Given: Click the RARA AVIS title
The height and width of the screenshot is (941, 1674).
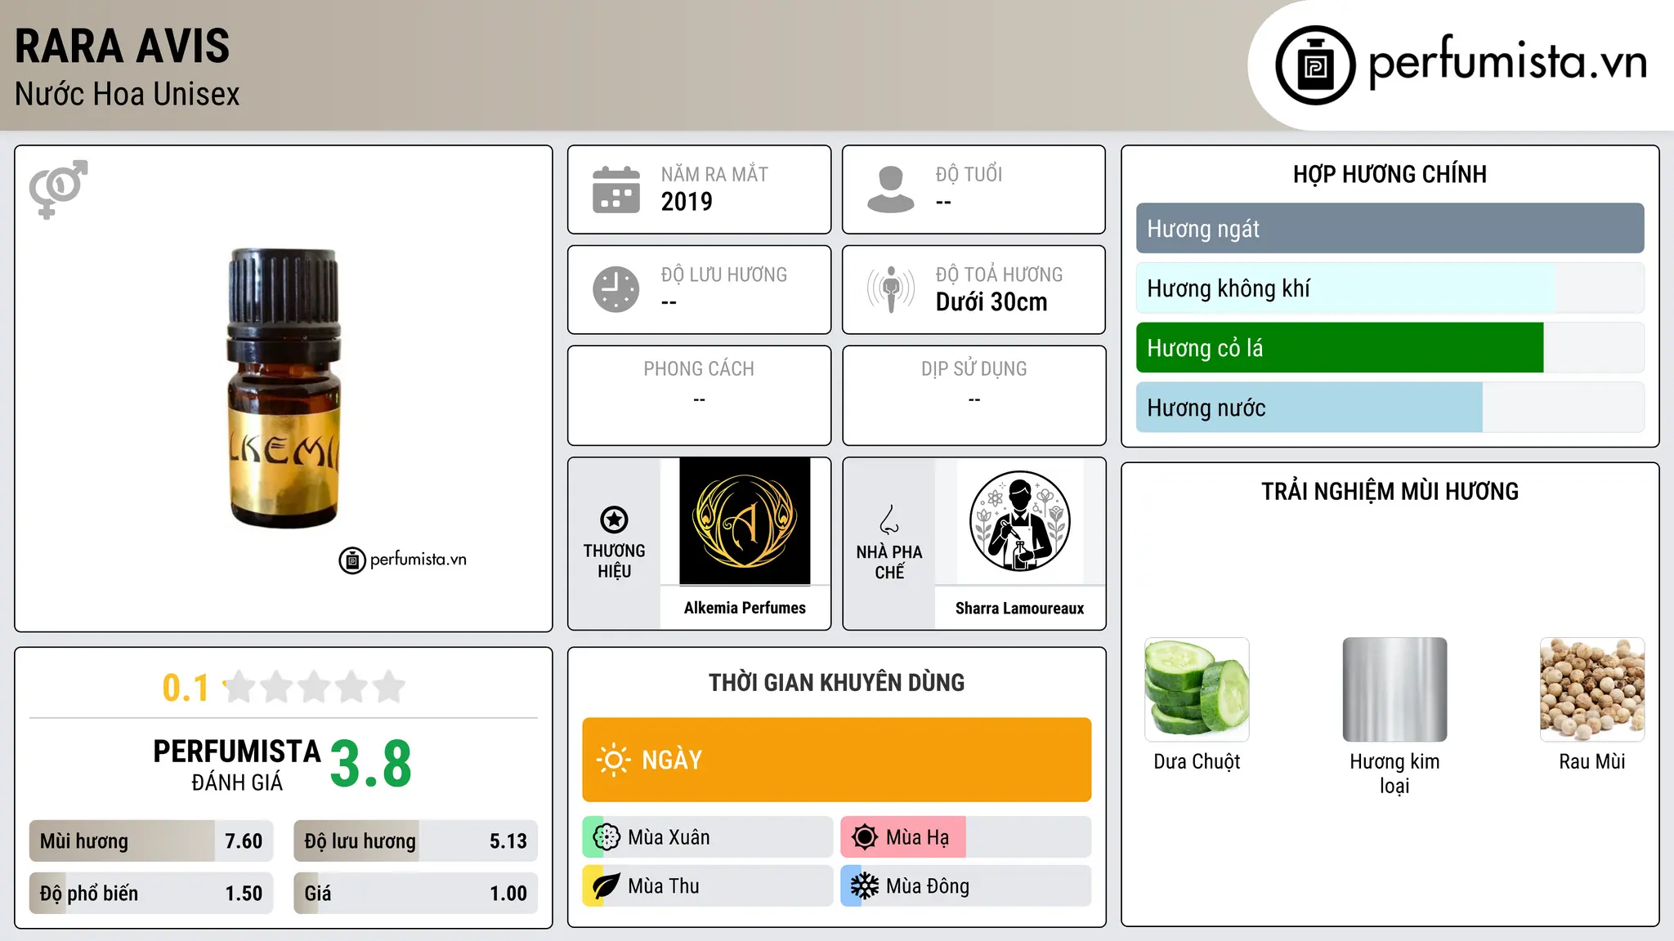Looking at the screenshot, I should point(123,46).
